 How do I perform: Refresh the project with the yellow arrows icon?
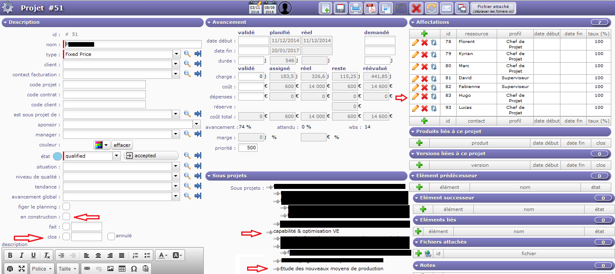(431, 8)
